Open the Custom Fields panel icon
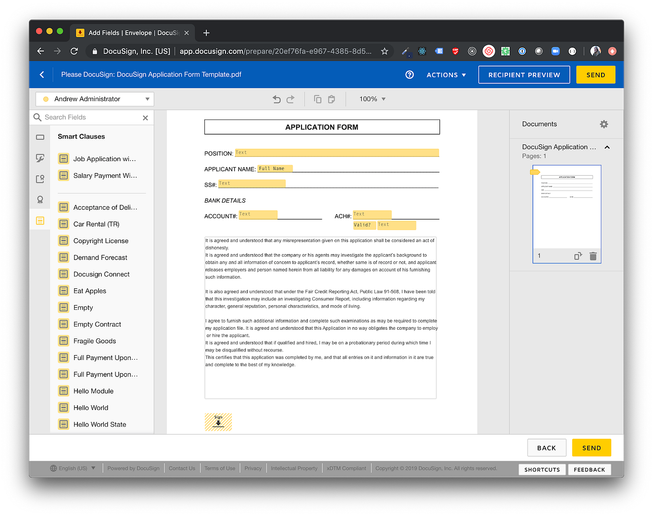The height and width of the screenshot is (516, 653). [x=40, y=157]
